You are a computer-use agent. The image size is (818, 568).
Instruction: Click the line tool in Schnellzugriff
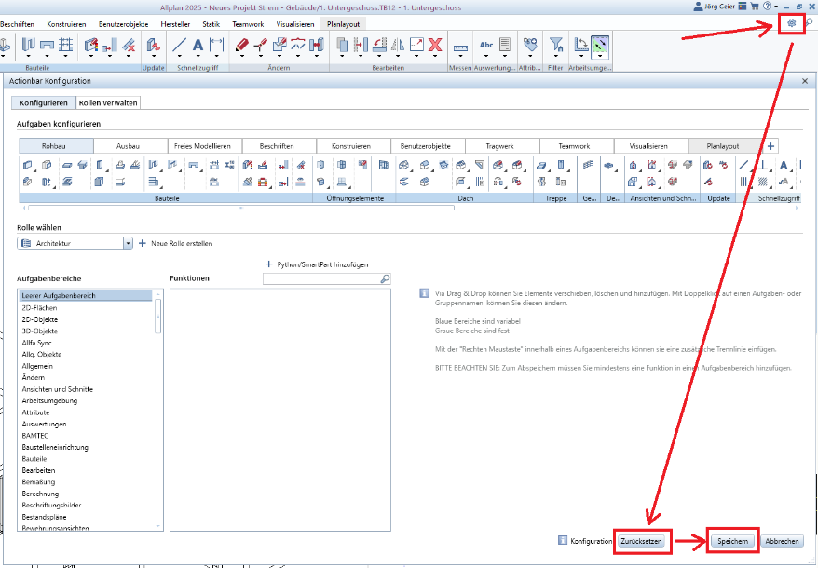click(x=179, y=44)
